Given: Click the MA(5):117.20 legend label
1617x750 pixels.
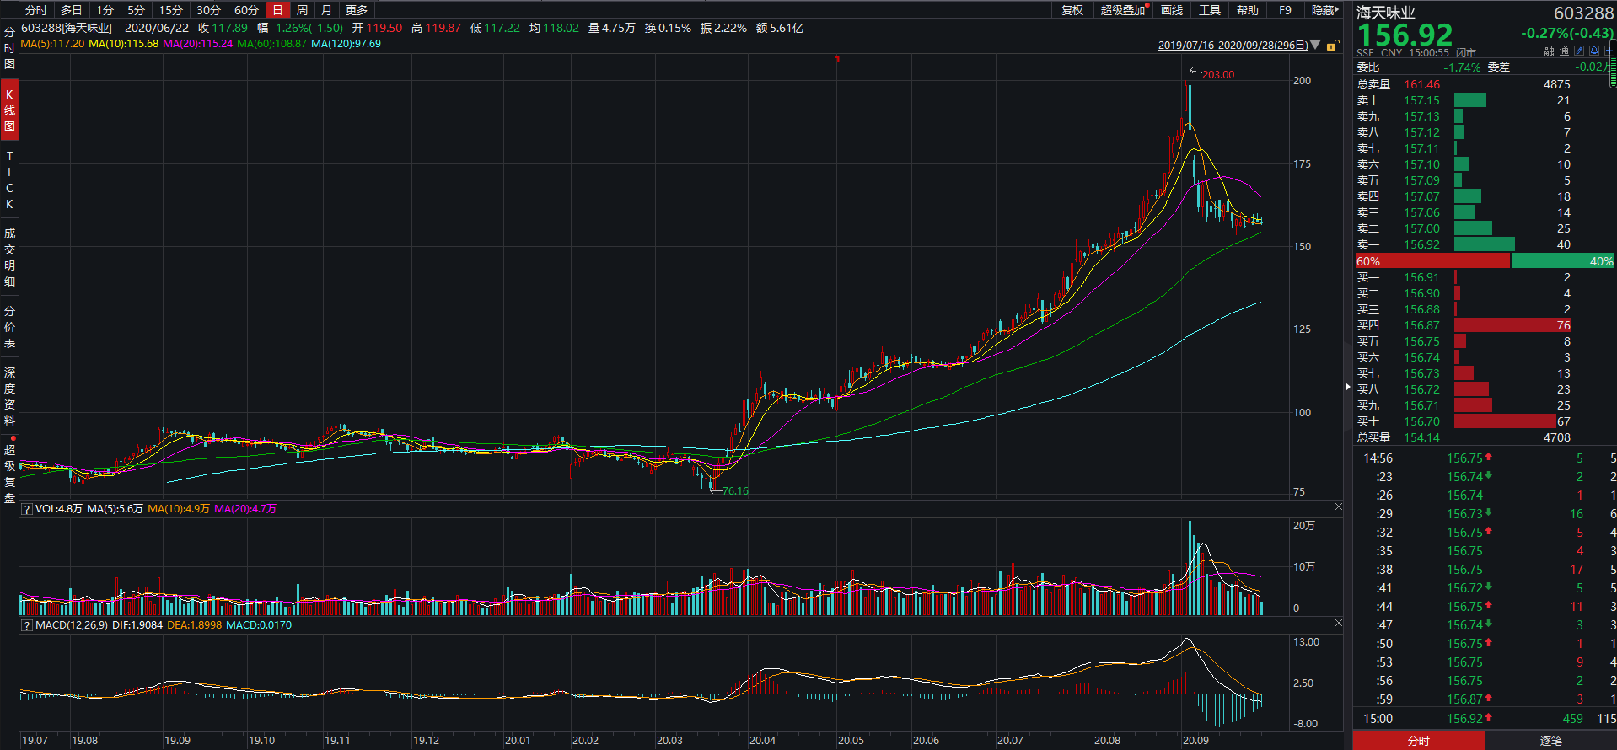Looking at the screenshot, I should click(52, 44).
